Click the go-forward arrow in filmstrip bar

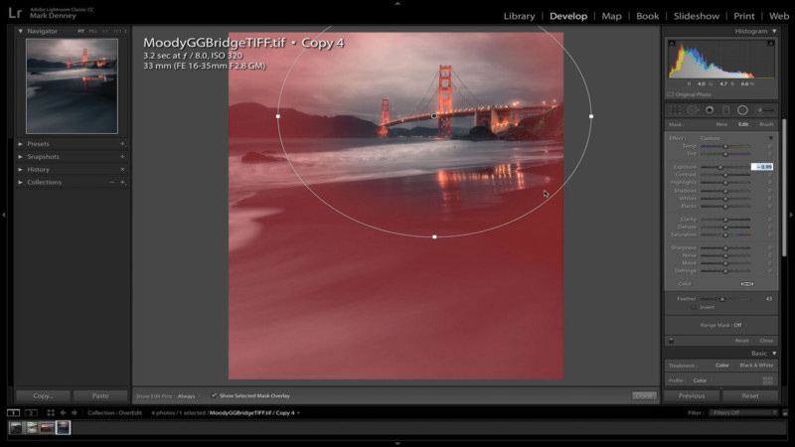[x=75, y=412]
